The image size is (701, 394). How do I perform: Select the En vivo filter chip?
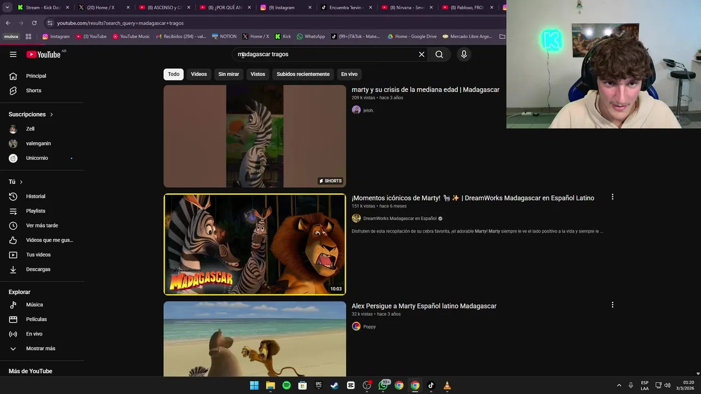(349, 74)
